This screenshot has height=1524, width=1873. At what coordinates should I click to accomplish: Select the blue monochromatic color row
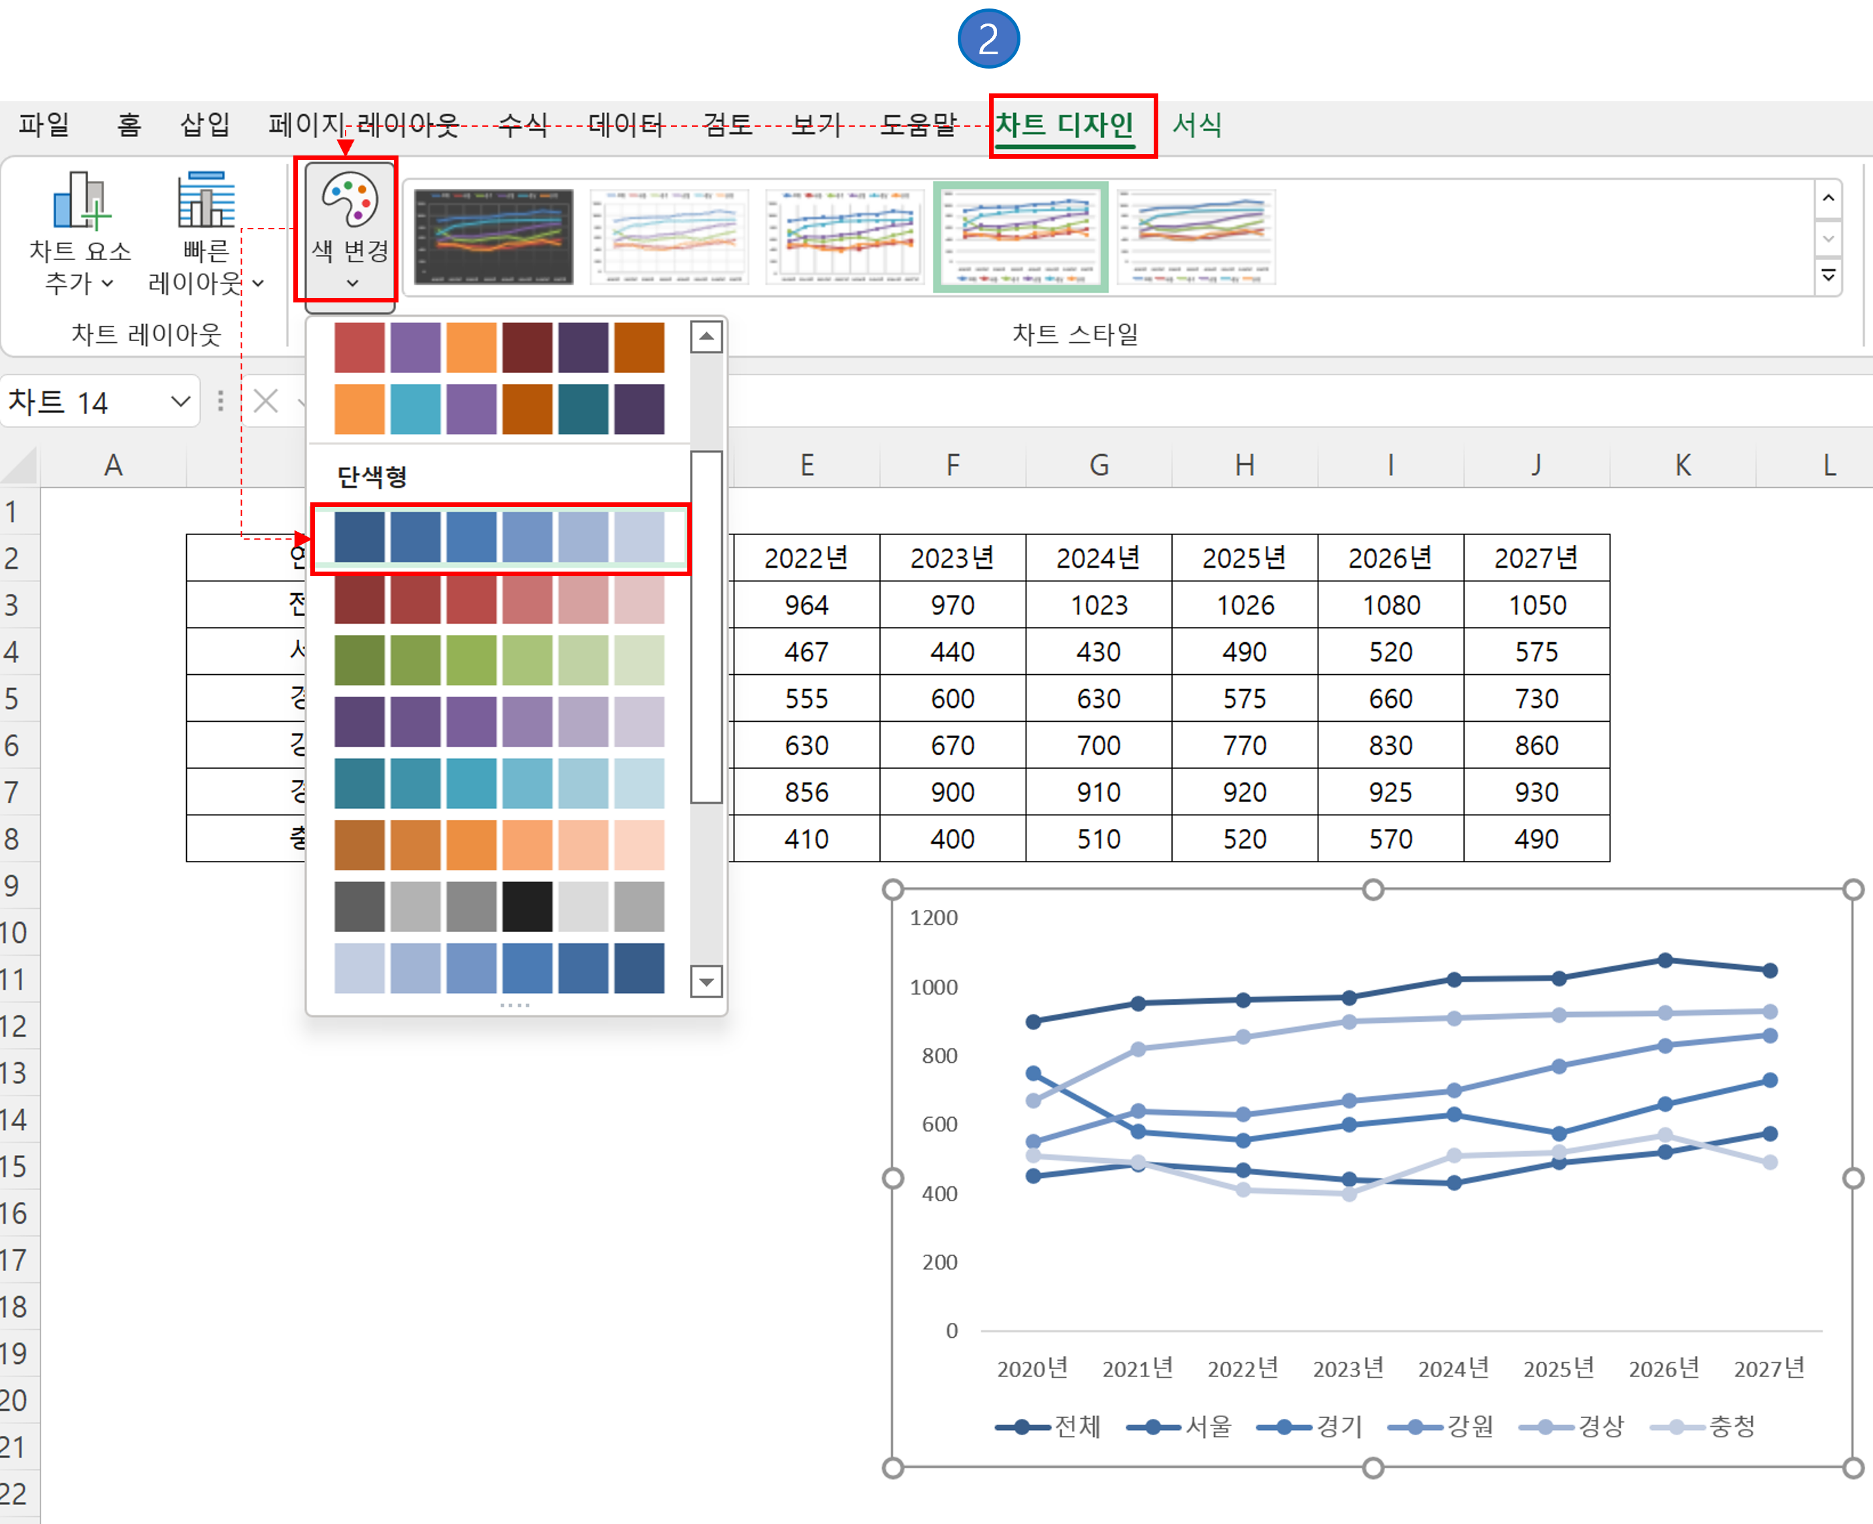coord(498,537)
